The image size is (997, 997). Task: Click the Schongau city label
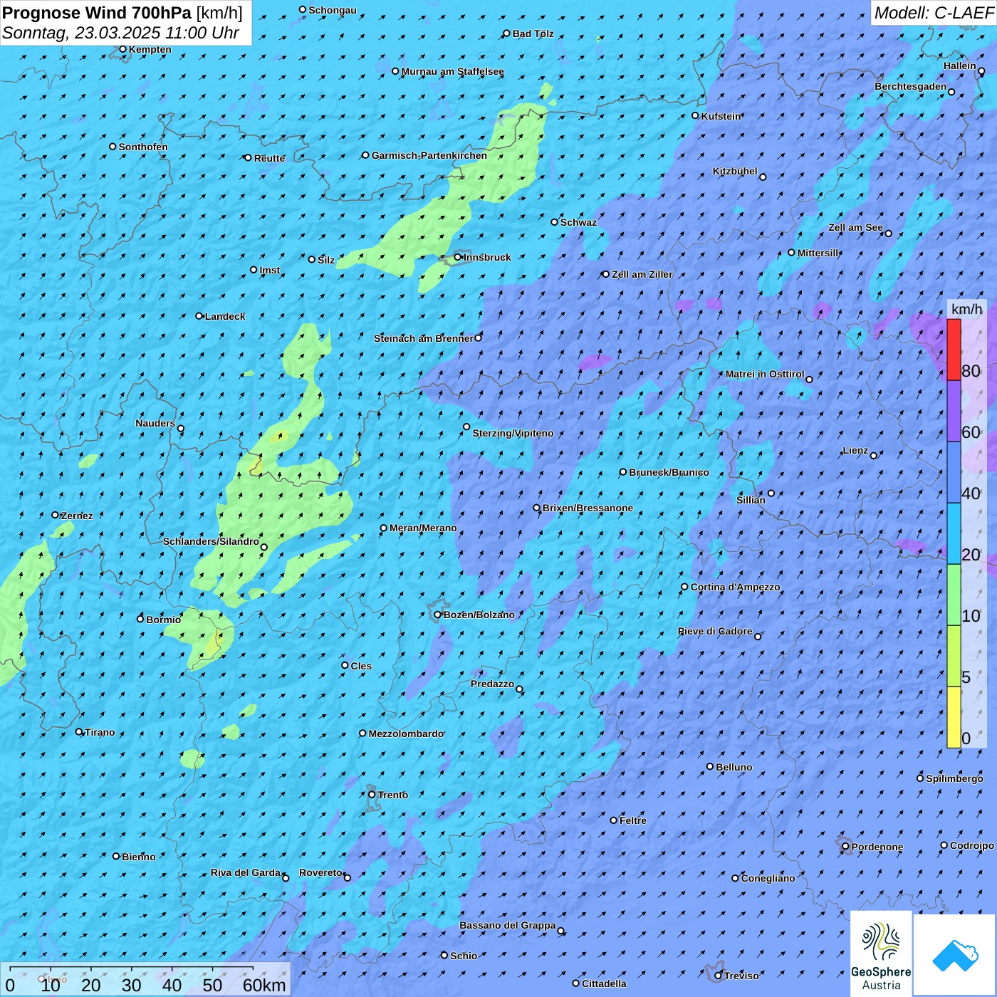pyautogui.click(x=333, y=10)
